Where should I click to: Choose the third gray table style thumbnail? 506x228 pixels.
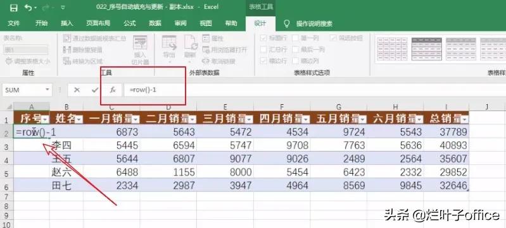pyautogui.click(x=461, y=49)
